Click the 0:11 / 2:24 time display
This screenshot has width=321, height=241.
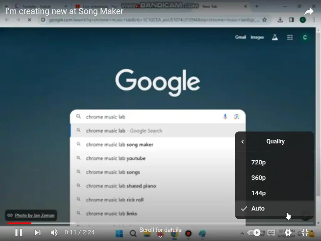[80, 233]
